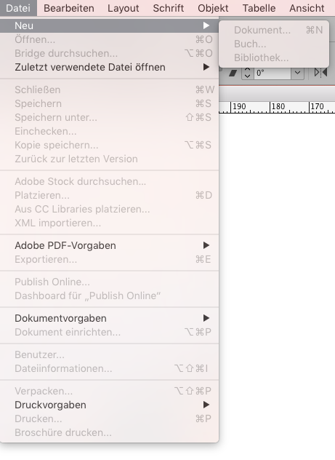Open the Schrift menu
Screen dimensions: 335x460
(169, 8)
